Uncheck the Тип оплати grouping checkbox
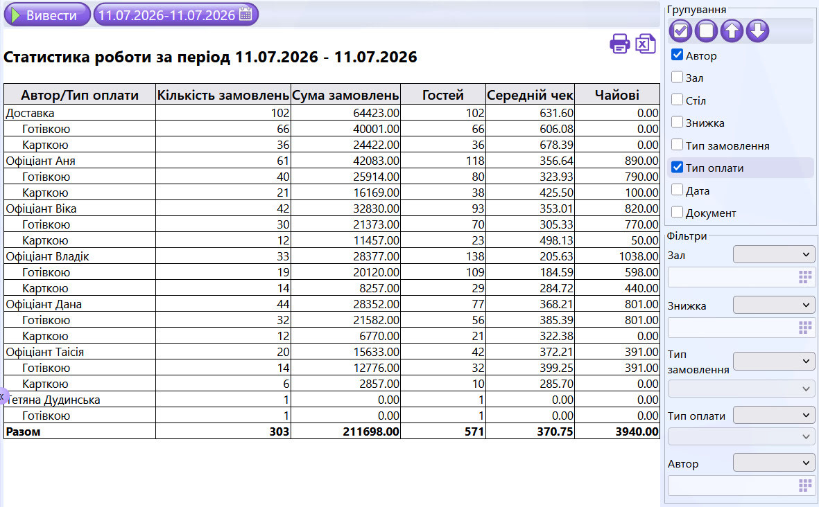 [x=677, y=168]
